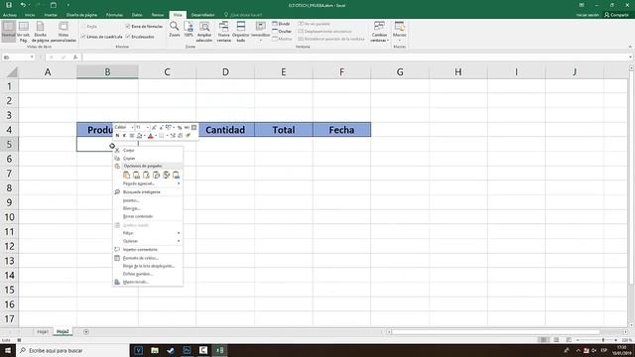The width and height of the screenshot is (635, 357).
Task: Click fill color bucket in mini toolbar
Action: [x=139, y=136]
